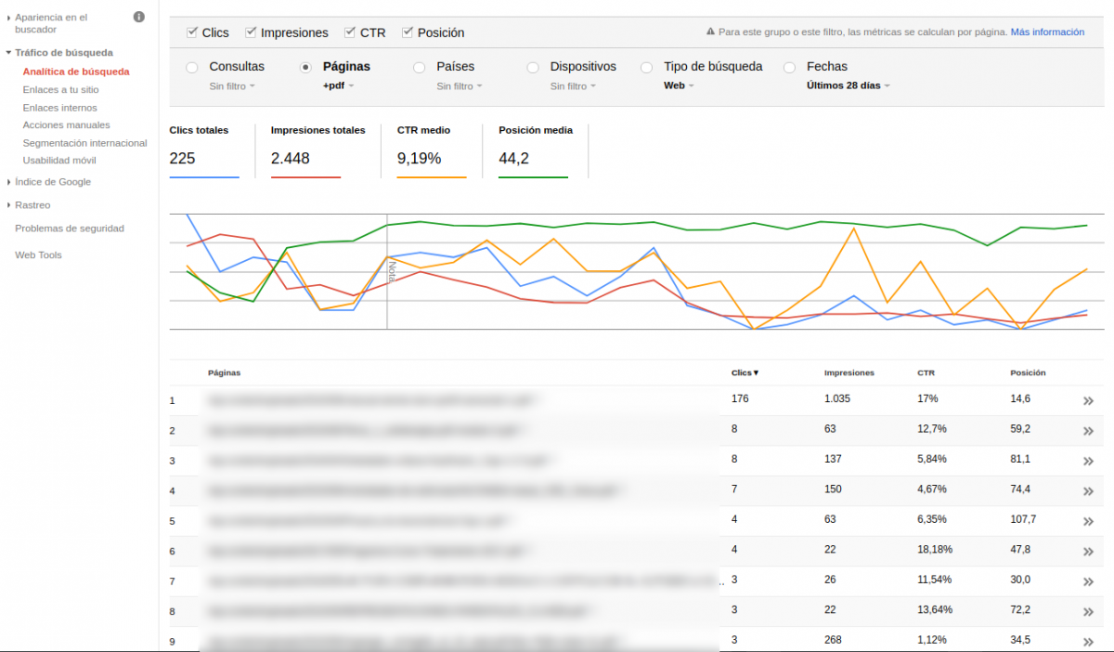Viewport: 1114px width, 652px height.
Task: Open Usabilidad móvil in sidebar
Action: (59, 160)
